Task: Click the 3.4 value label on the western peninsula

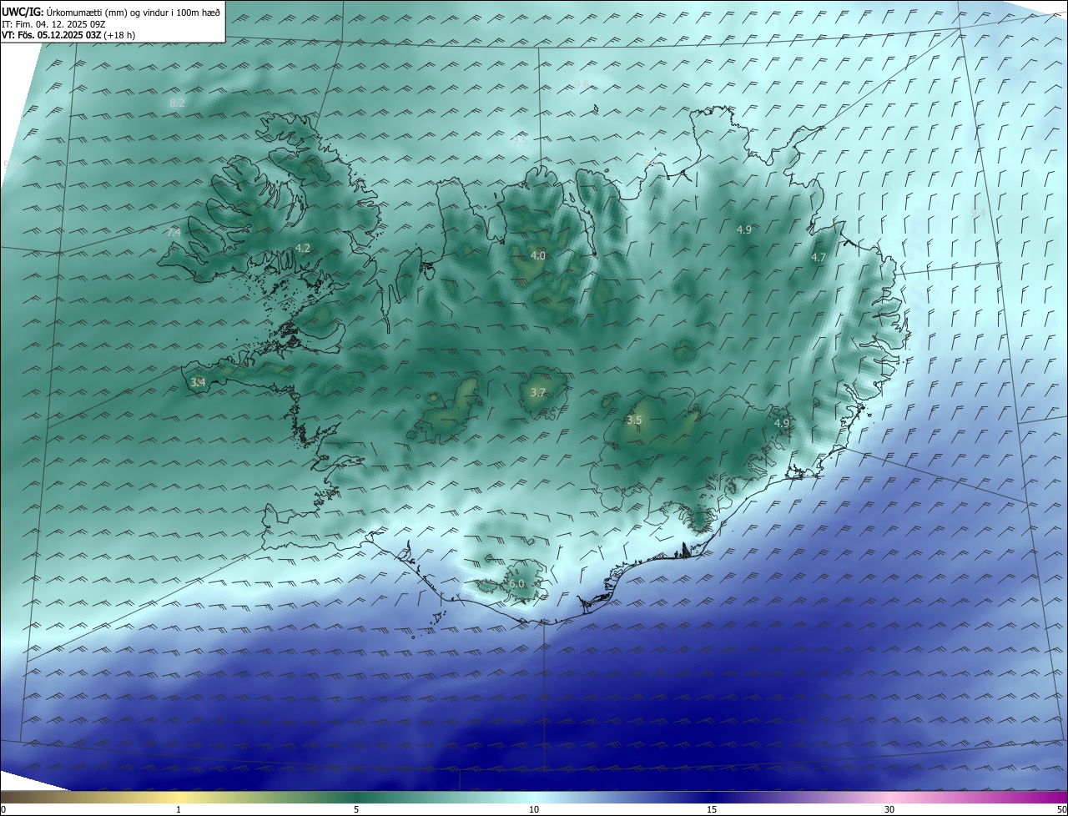Action: tap(198, 382)
